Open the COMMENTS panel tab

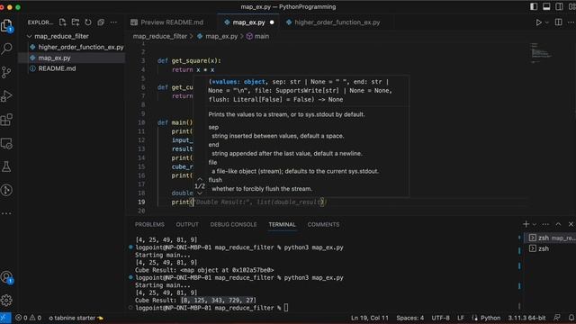pyautogui.click(x=323, y=224)
